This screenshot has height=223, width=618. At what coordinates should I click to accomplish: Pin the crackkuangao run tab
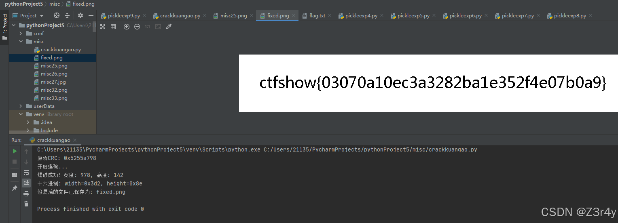(15, 188)
